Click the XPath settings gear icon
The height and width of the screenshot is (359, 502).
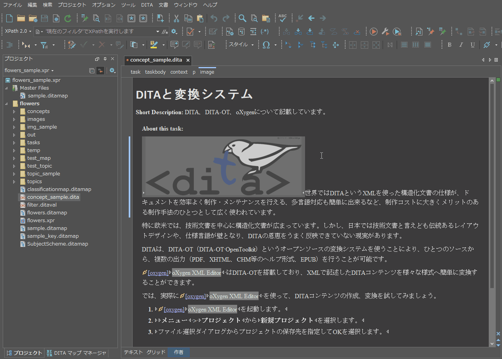pyautogui.click(x=174, y=32)
